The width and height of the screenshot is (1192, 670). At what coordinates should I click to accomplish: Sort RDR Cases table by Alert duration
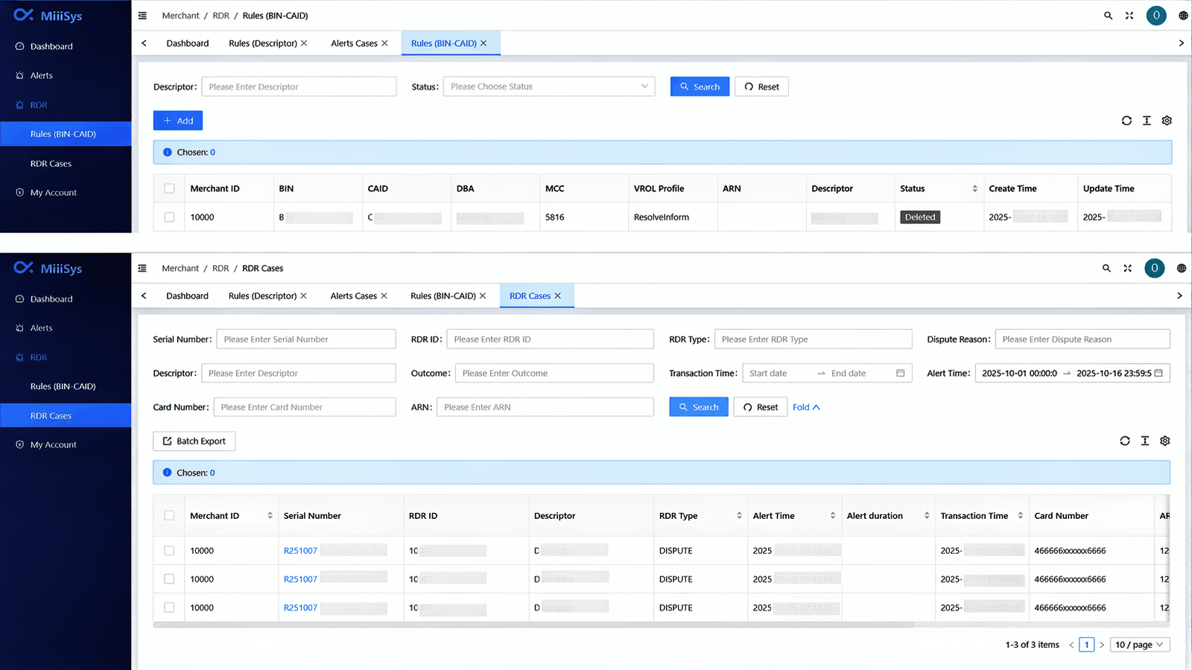click(x=927, y=516)
